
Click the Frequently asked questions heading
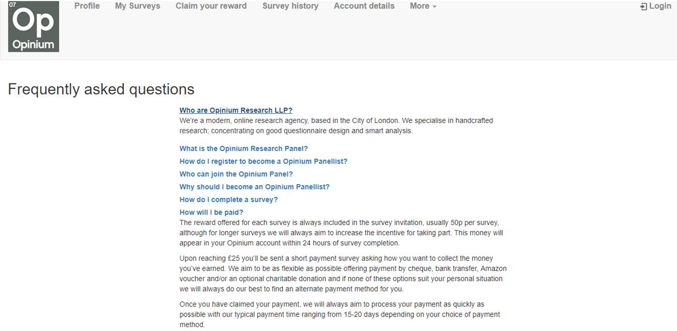(101, 89)
